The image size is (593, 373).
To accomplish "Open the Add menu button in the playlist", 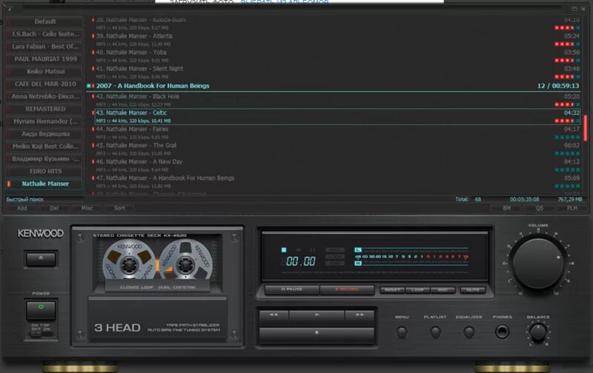I will [x=21, y=208].
